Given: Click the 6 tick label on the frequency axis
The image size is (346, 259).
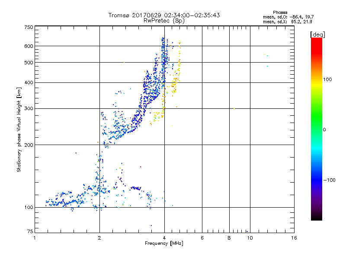Looking at the screenshot, I should (x=202, y=238).
